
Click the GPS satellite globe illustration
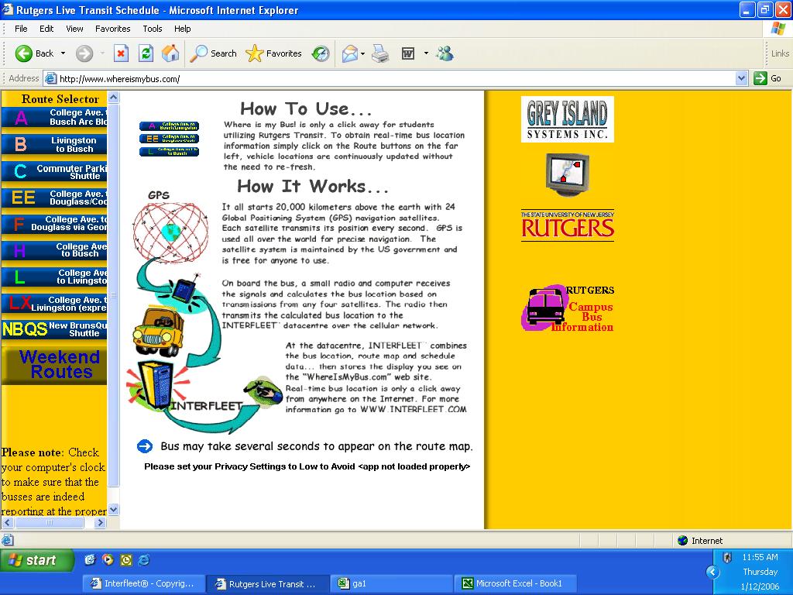tap(170, 232)
